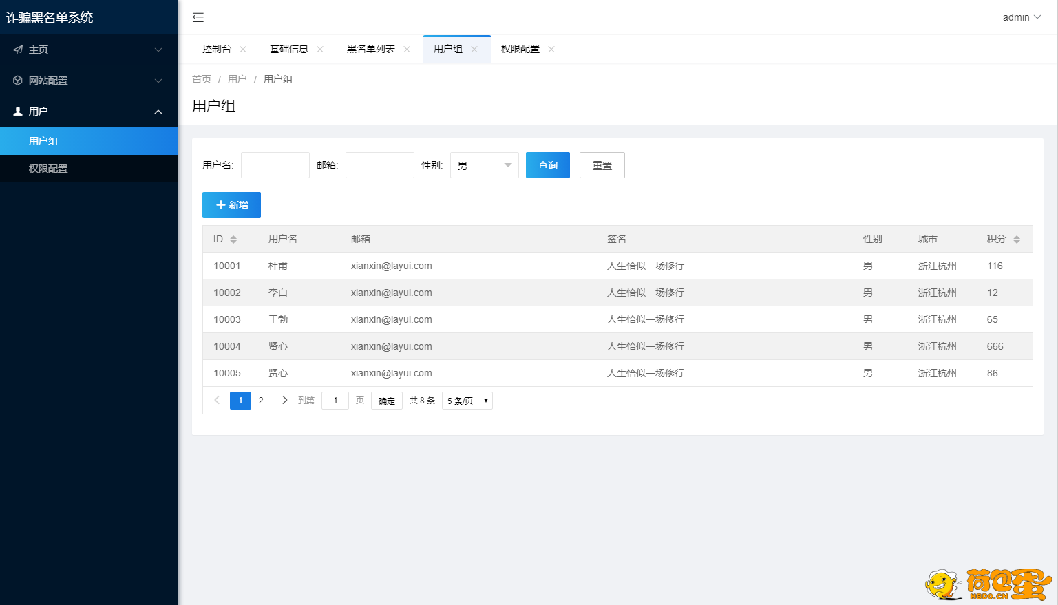Close the 权限配置 tab
Image resolution: width=1058 pixels, height=605 pixels.
551,49
